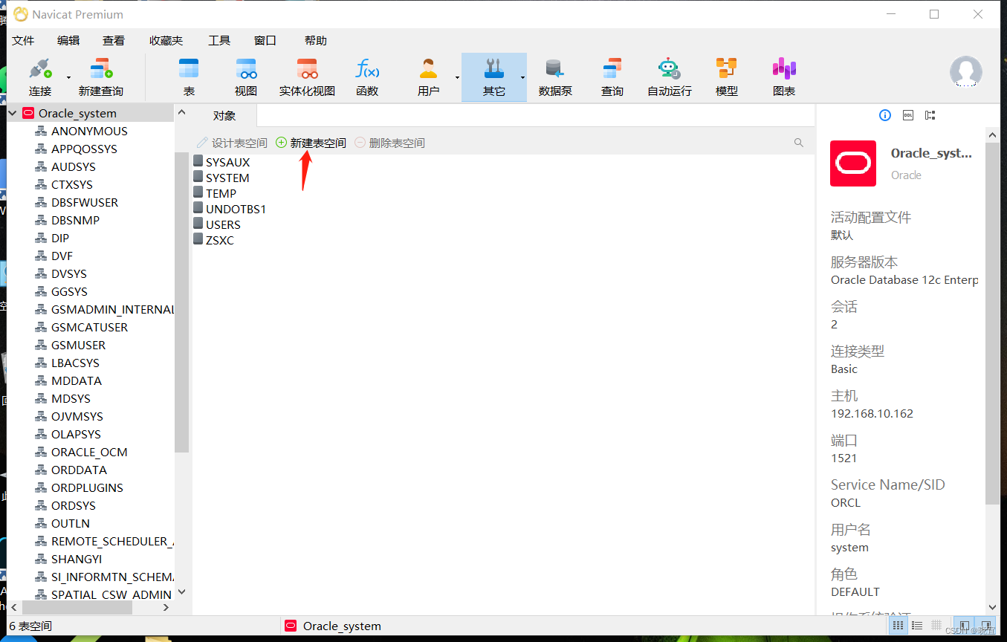Screen dimensions: 1007x642
Task: Select the 函数 (Function) toolbar icon
Action: 367,77
